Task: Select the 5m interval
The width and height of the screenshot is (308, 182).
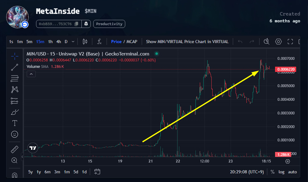Action: 29,42
